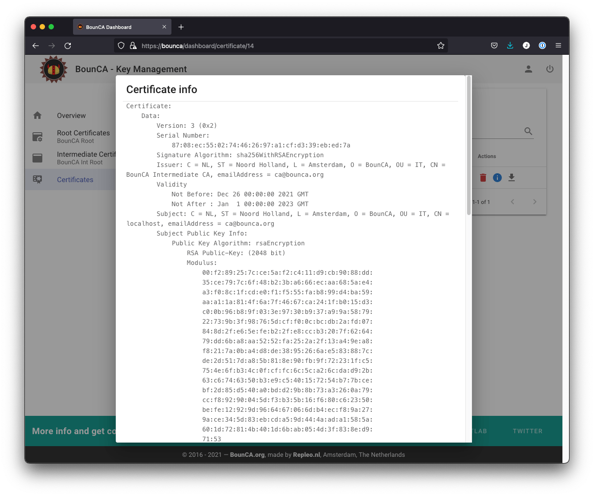Viewport: 594px width, 496px height.
Task: Click the Signature Algorithm sha256WithRSAEncryption line
Action: (x=240, y=155)
